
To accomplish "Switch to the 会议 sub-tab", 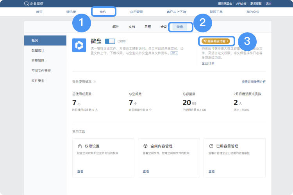I will tap(164, 27).
